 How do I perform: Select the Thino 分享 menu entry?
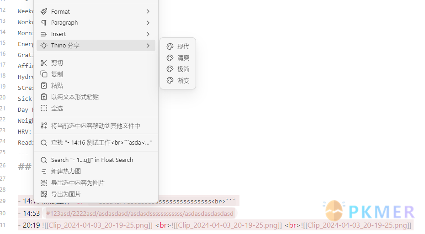click(x=96, y=46)
